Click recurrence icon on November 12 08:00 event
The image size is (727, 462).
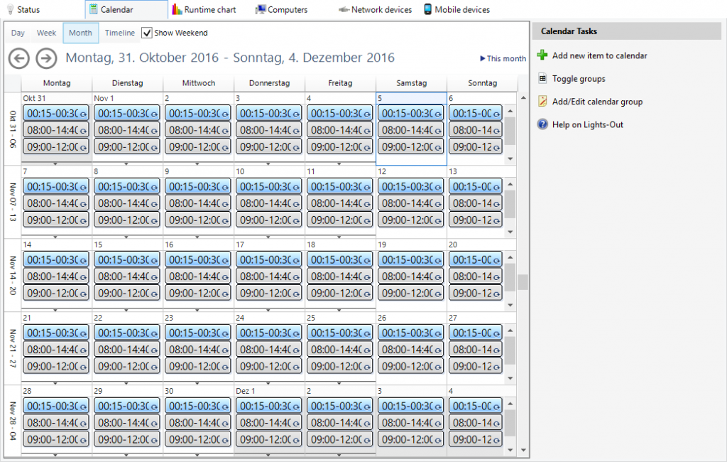tap(437, 204)
